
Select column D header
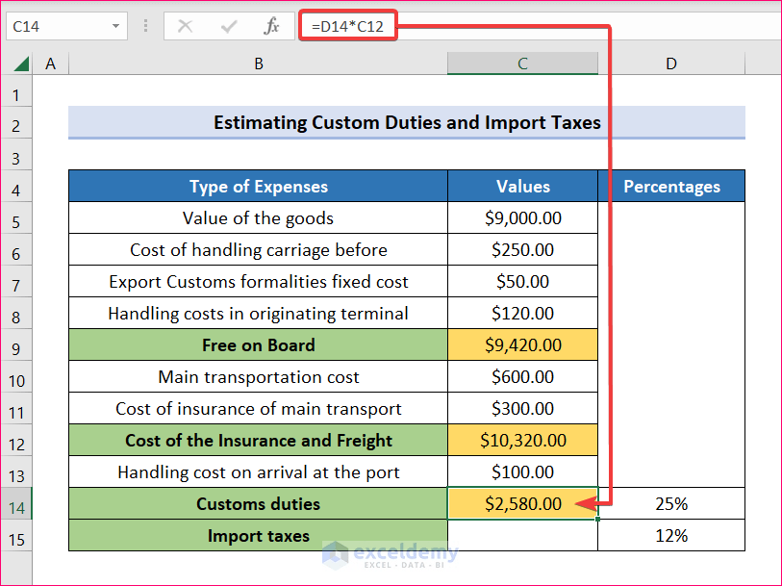tap(670, 63)
